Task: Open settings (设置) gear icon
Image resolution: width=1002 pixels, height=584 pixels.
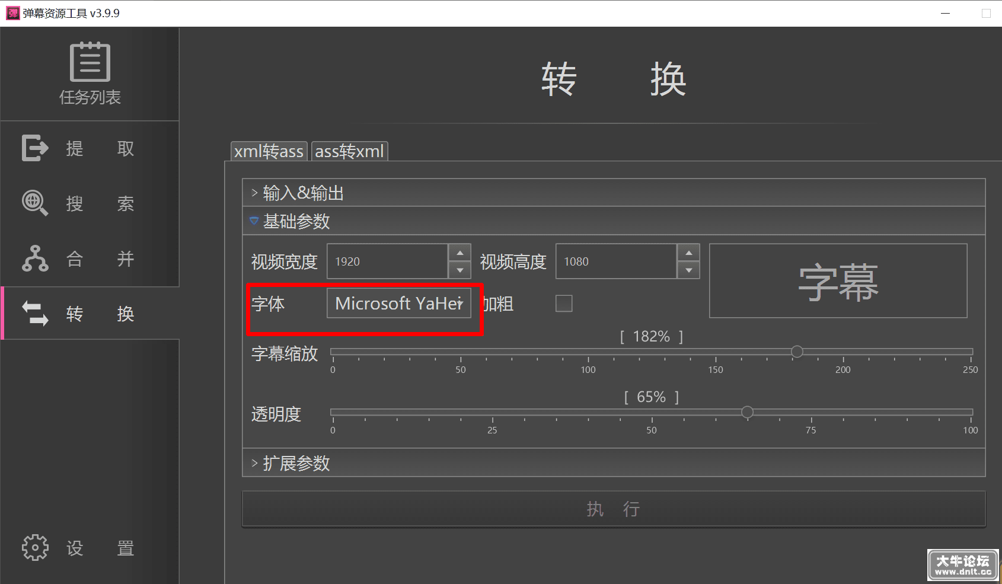Action: tap(35, 547)
